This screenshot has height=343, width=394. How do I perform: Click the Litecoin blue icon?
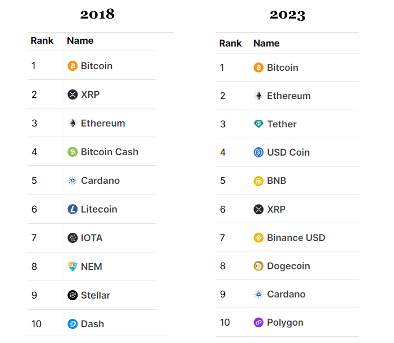point(73,209)
